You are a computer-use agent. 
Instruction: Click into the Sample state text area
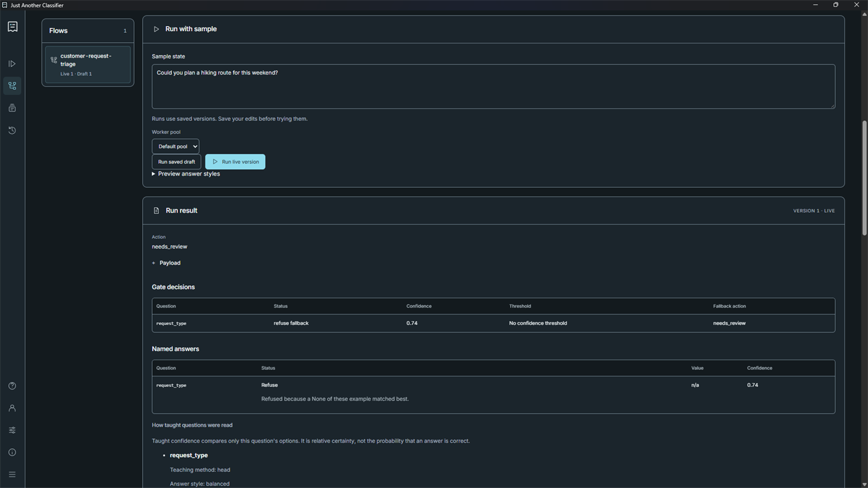(x=493, y=86)
